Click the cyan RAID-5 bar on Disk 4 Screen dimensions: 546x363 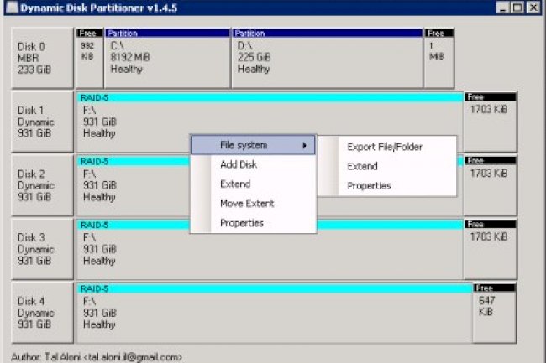(x=273, y=288)
